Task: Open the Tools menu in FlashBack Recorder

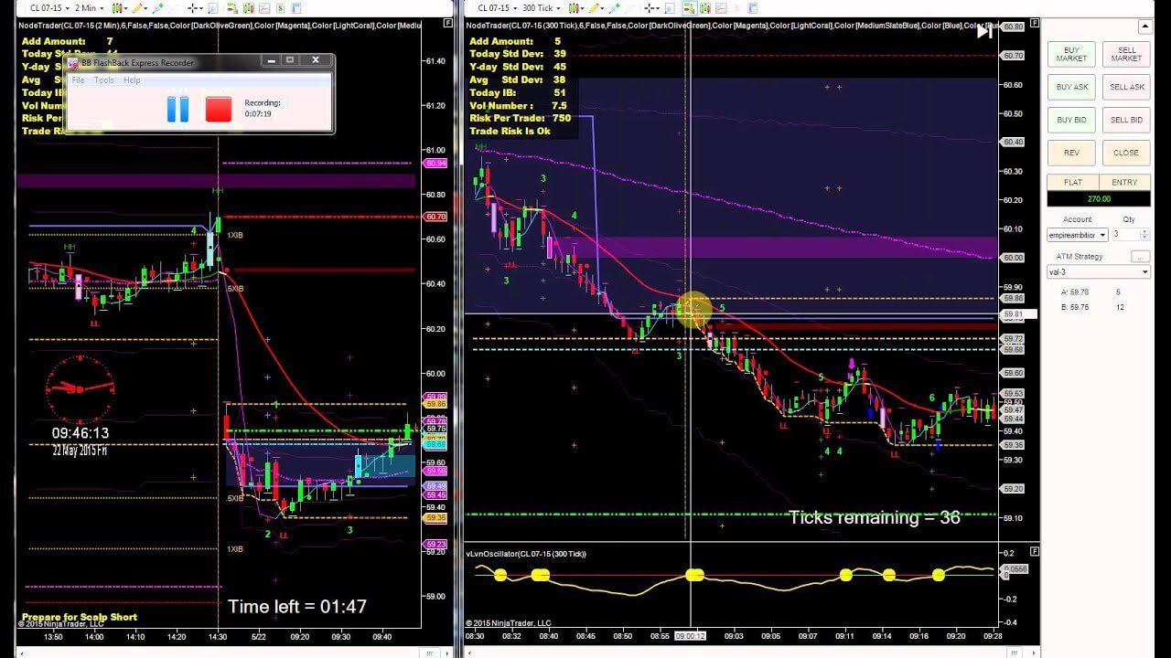Action: point(104,80)
